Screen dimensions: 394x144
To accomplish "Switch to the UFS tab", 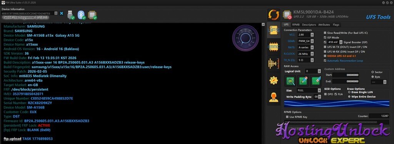I will coord(286,25).
